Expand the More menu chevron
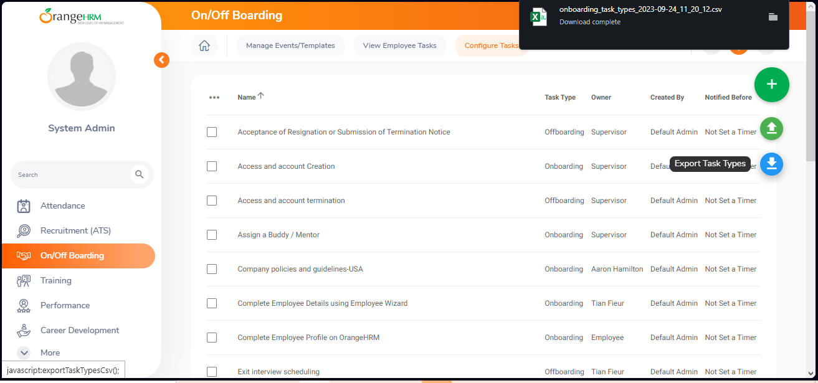818x383 pixels. [x=24, y=352]
